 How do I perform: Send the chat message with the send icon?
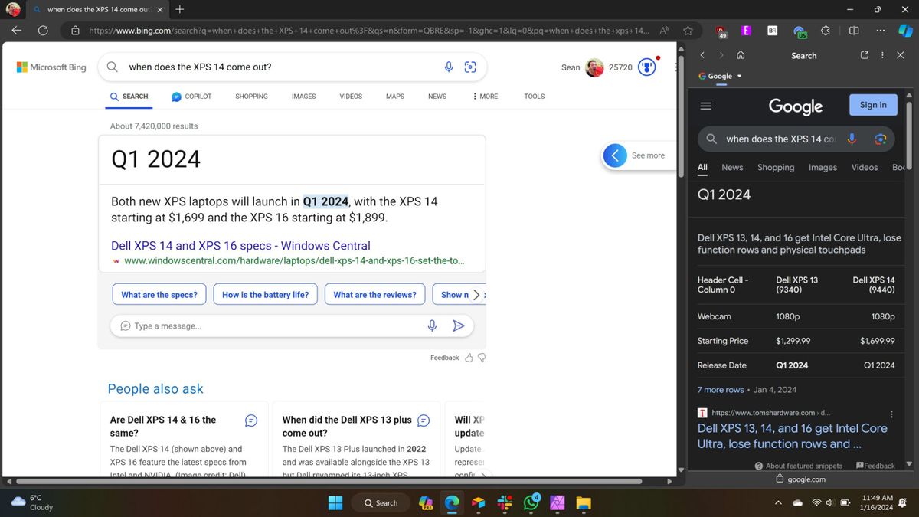[x=459, y=325]
